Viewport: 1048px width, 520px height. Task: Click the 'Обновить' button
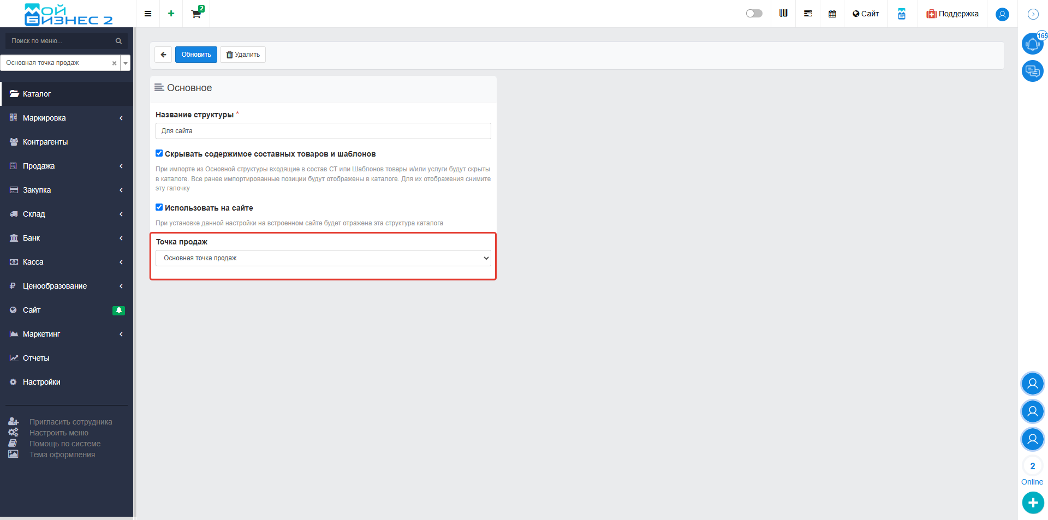click(x=196, y=55)
